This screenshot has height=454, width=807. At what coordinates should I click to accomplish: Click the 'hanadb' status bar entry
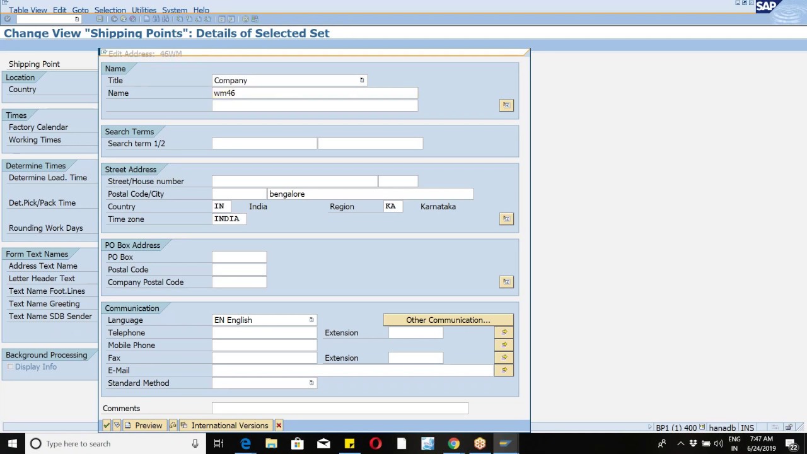pyautogui.click(x=723, y=428)
